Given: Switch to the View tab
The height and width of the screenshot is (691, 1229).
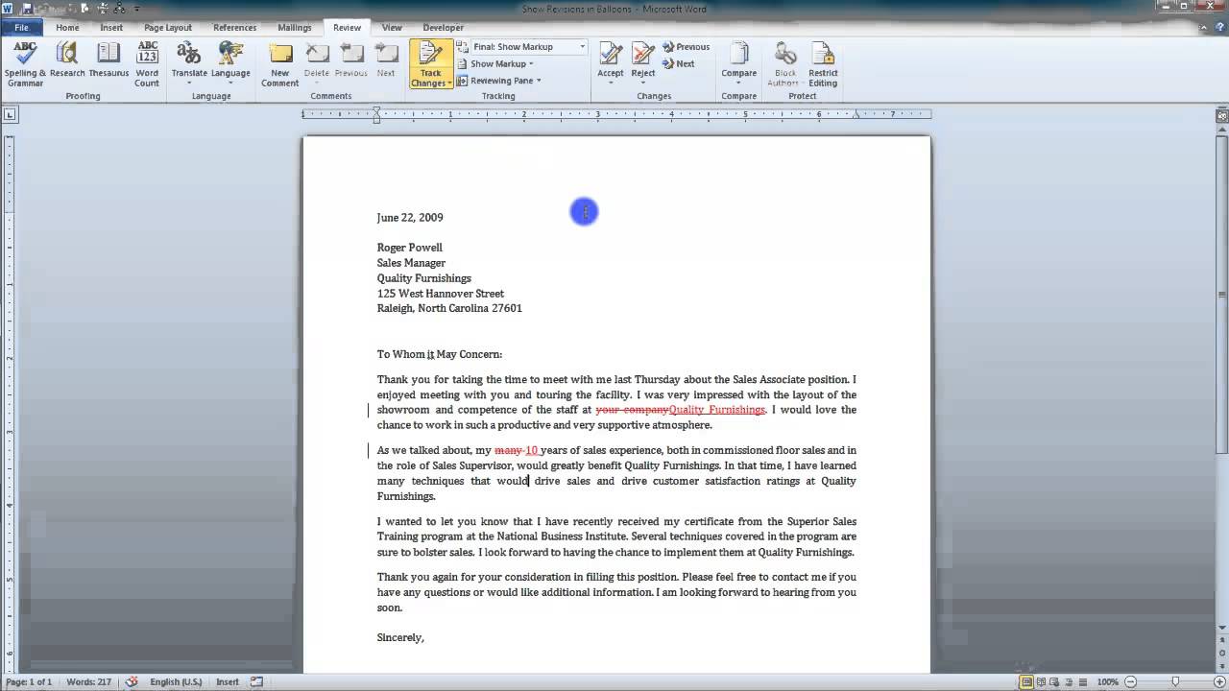Looking at the screenshot, I should pyautogui.click(x=392, y=28).
